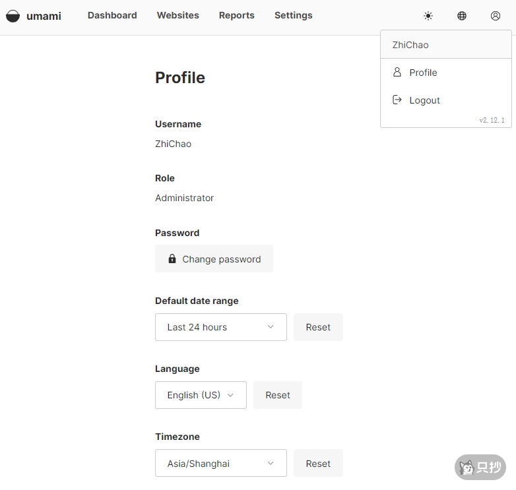Reset the language setting

coord(277,395)
